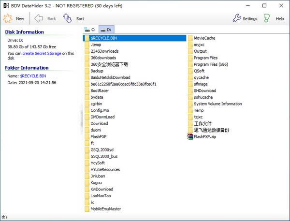Select the BootRacer folder icon
Screen dimensions: 290x221
click(87, 91)
